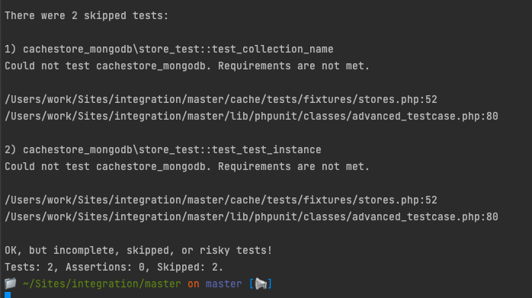Open advanced_testcase.php:80 path under skipped test 1
Viewport: 532px width, 298px height.
[x=252, y=117]
